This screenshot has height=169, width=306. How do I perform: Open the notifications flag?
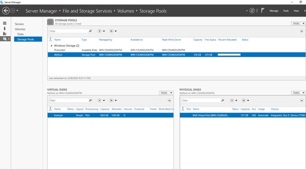coord(262,10)
